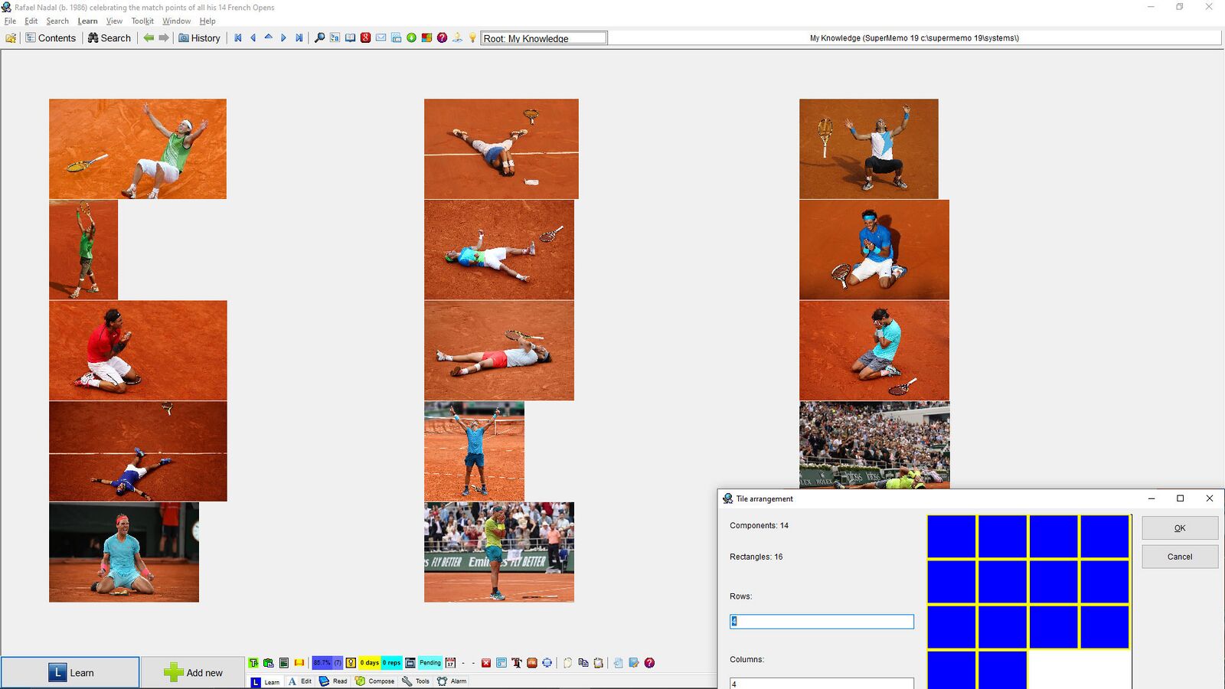1225x689 pixels.
Task: Switch to the Tools tab
Action: (416, 681)
